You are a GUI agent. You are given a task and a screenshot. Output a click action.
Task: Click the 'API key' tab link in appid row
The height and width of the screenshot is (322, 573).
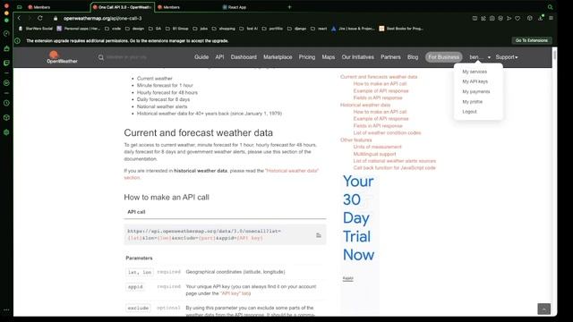tap(235, 293)
